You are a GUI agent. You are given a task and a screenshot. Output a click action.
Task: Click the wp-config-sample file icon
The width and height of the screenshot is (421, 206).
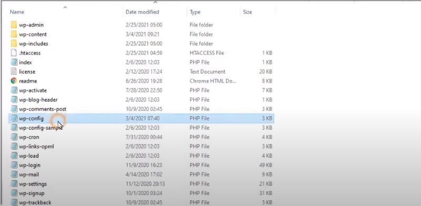tap(14, 128)
